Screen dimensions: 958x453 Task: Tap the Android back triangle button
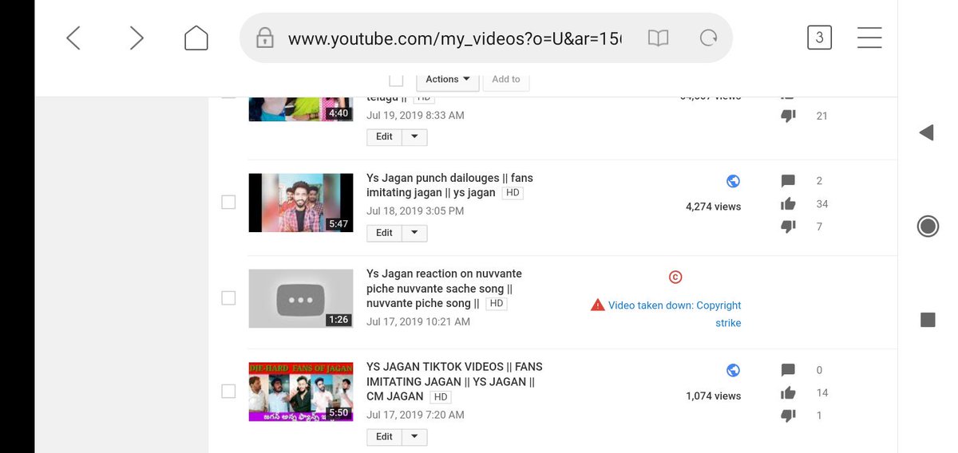927,132
